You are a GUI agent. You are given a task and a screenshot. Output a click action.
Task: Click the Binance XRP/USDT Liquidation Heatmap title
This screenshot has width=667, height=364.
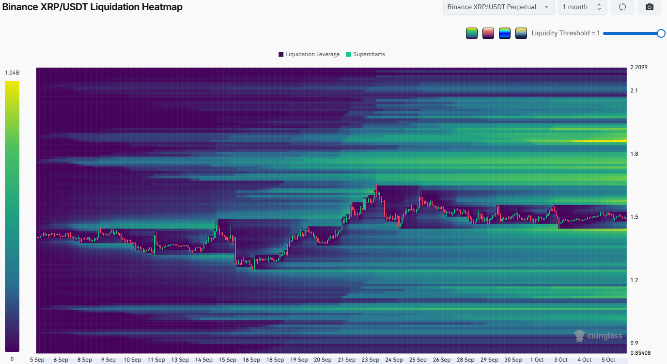[x=93, y=7]
